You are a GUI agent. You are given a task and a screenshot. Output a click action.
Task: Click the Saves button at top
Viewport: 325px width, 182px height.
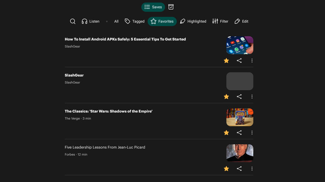click(153, 7)
